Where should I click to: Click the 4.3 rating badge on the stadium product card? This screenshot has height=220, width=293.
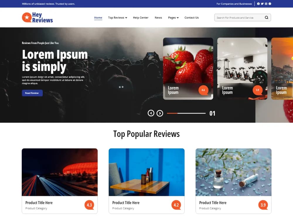89,205
